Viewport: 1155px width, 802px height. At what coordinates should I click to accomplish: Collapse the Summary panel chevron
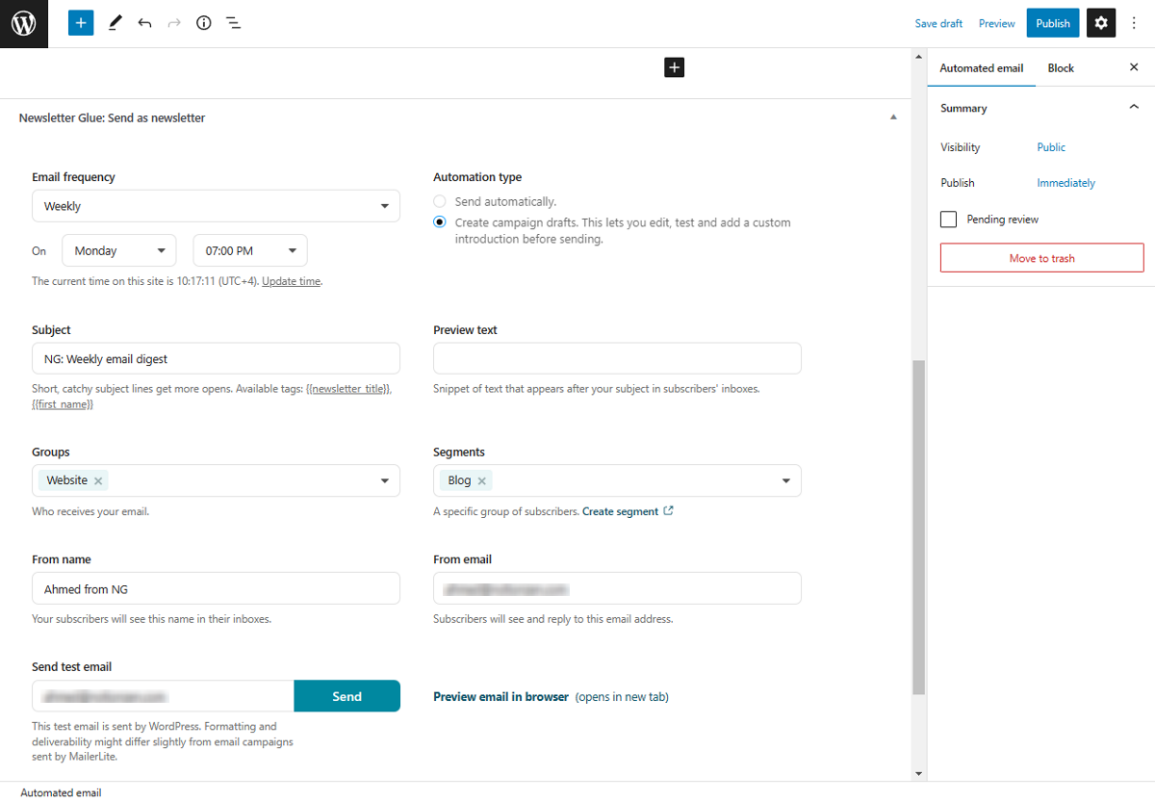(x=1133, y=108)
